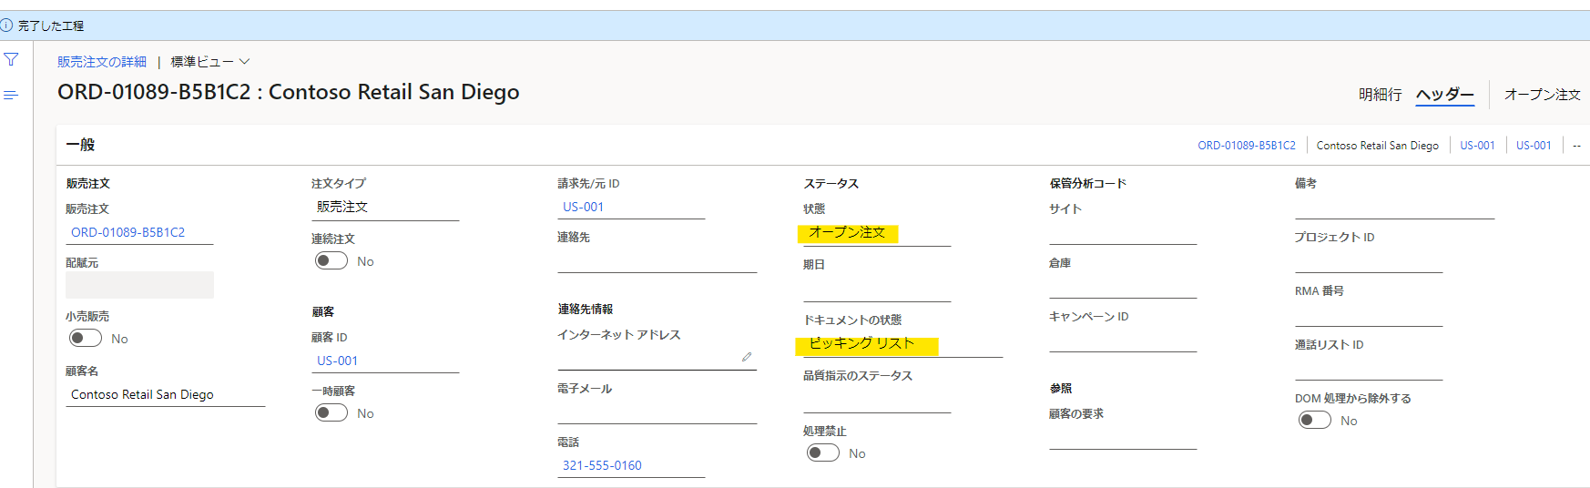Toggle the 処理禁止 switch
This screenshot has height=488, width=1590.
tap(823, 453)
